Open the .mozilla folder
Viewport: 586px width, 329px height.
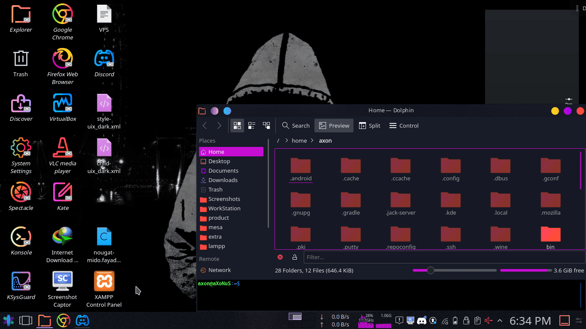click(550, 201)
